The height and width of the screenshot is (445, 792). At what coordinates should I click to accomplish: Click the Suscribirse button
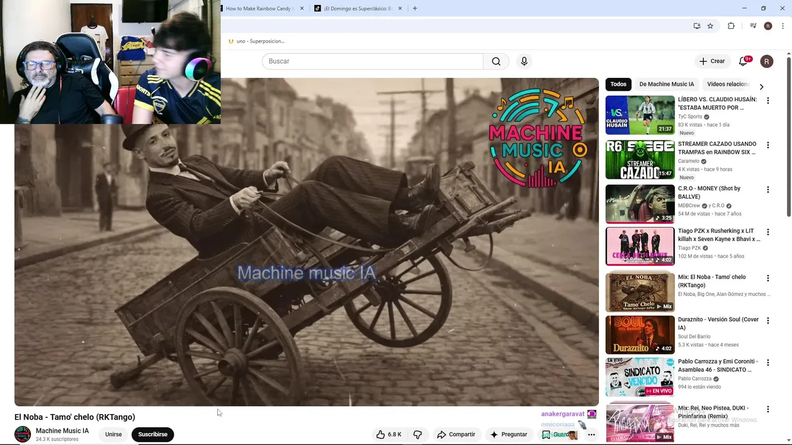pos(153,434)
